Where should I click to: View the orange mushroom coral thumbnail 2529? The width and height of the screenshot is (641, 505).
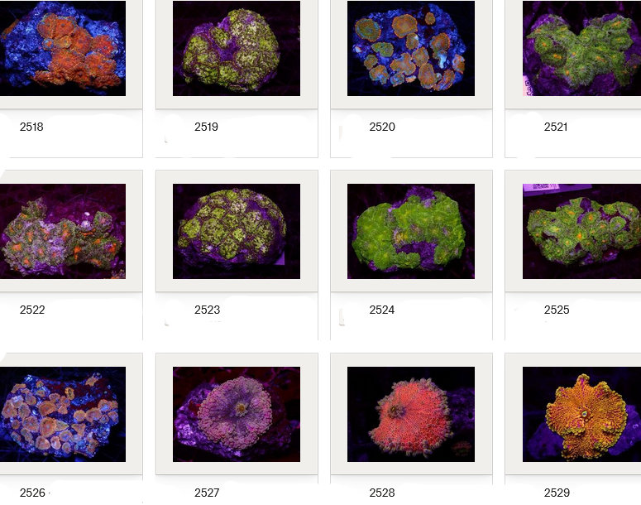(581, 414)
